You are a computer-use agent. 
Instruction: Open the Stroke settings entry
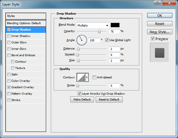coord(26,100)
